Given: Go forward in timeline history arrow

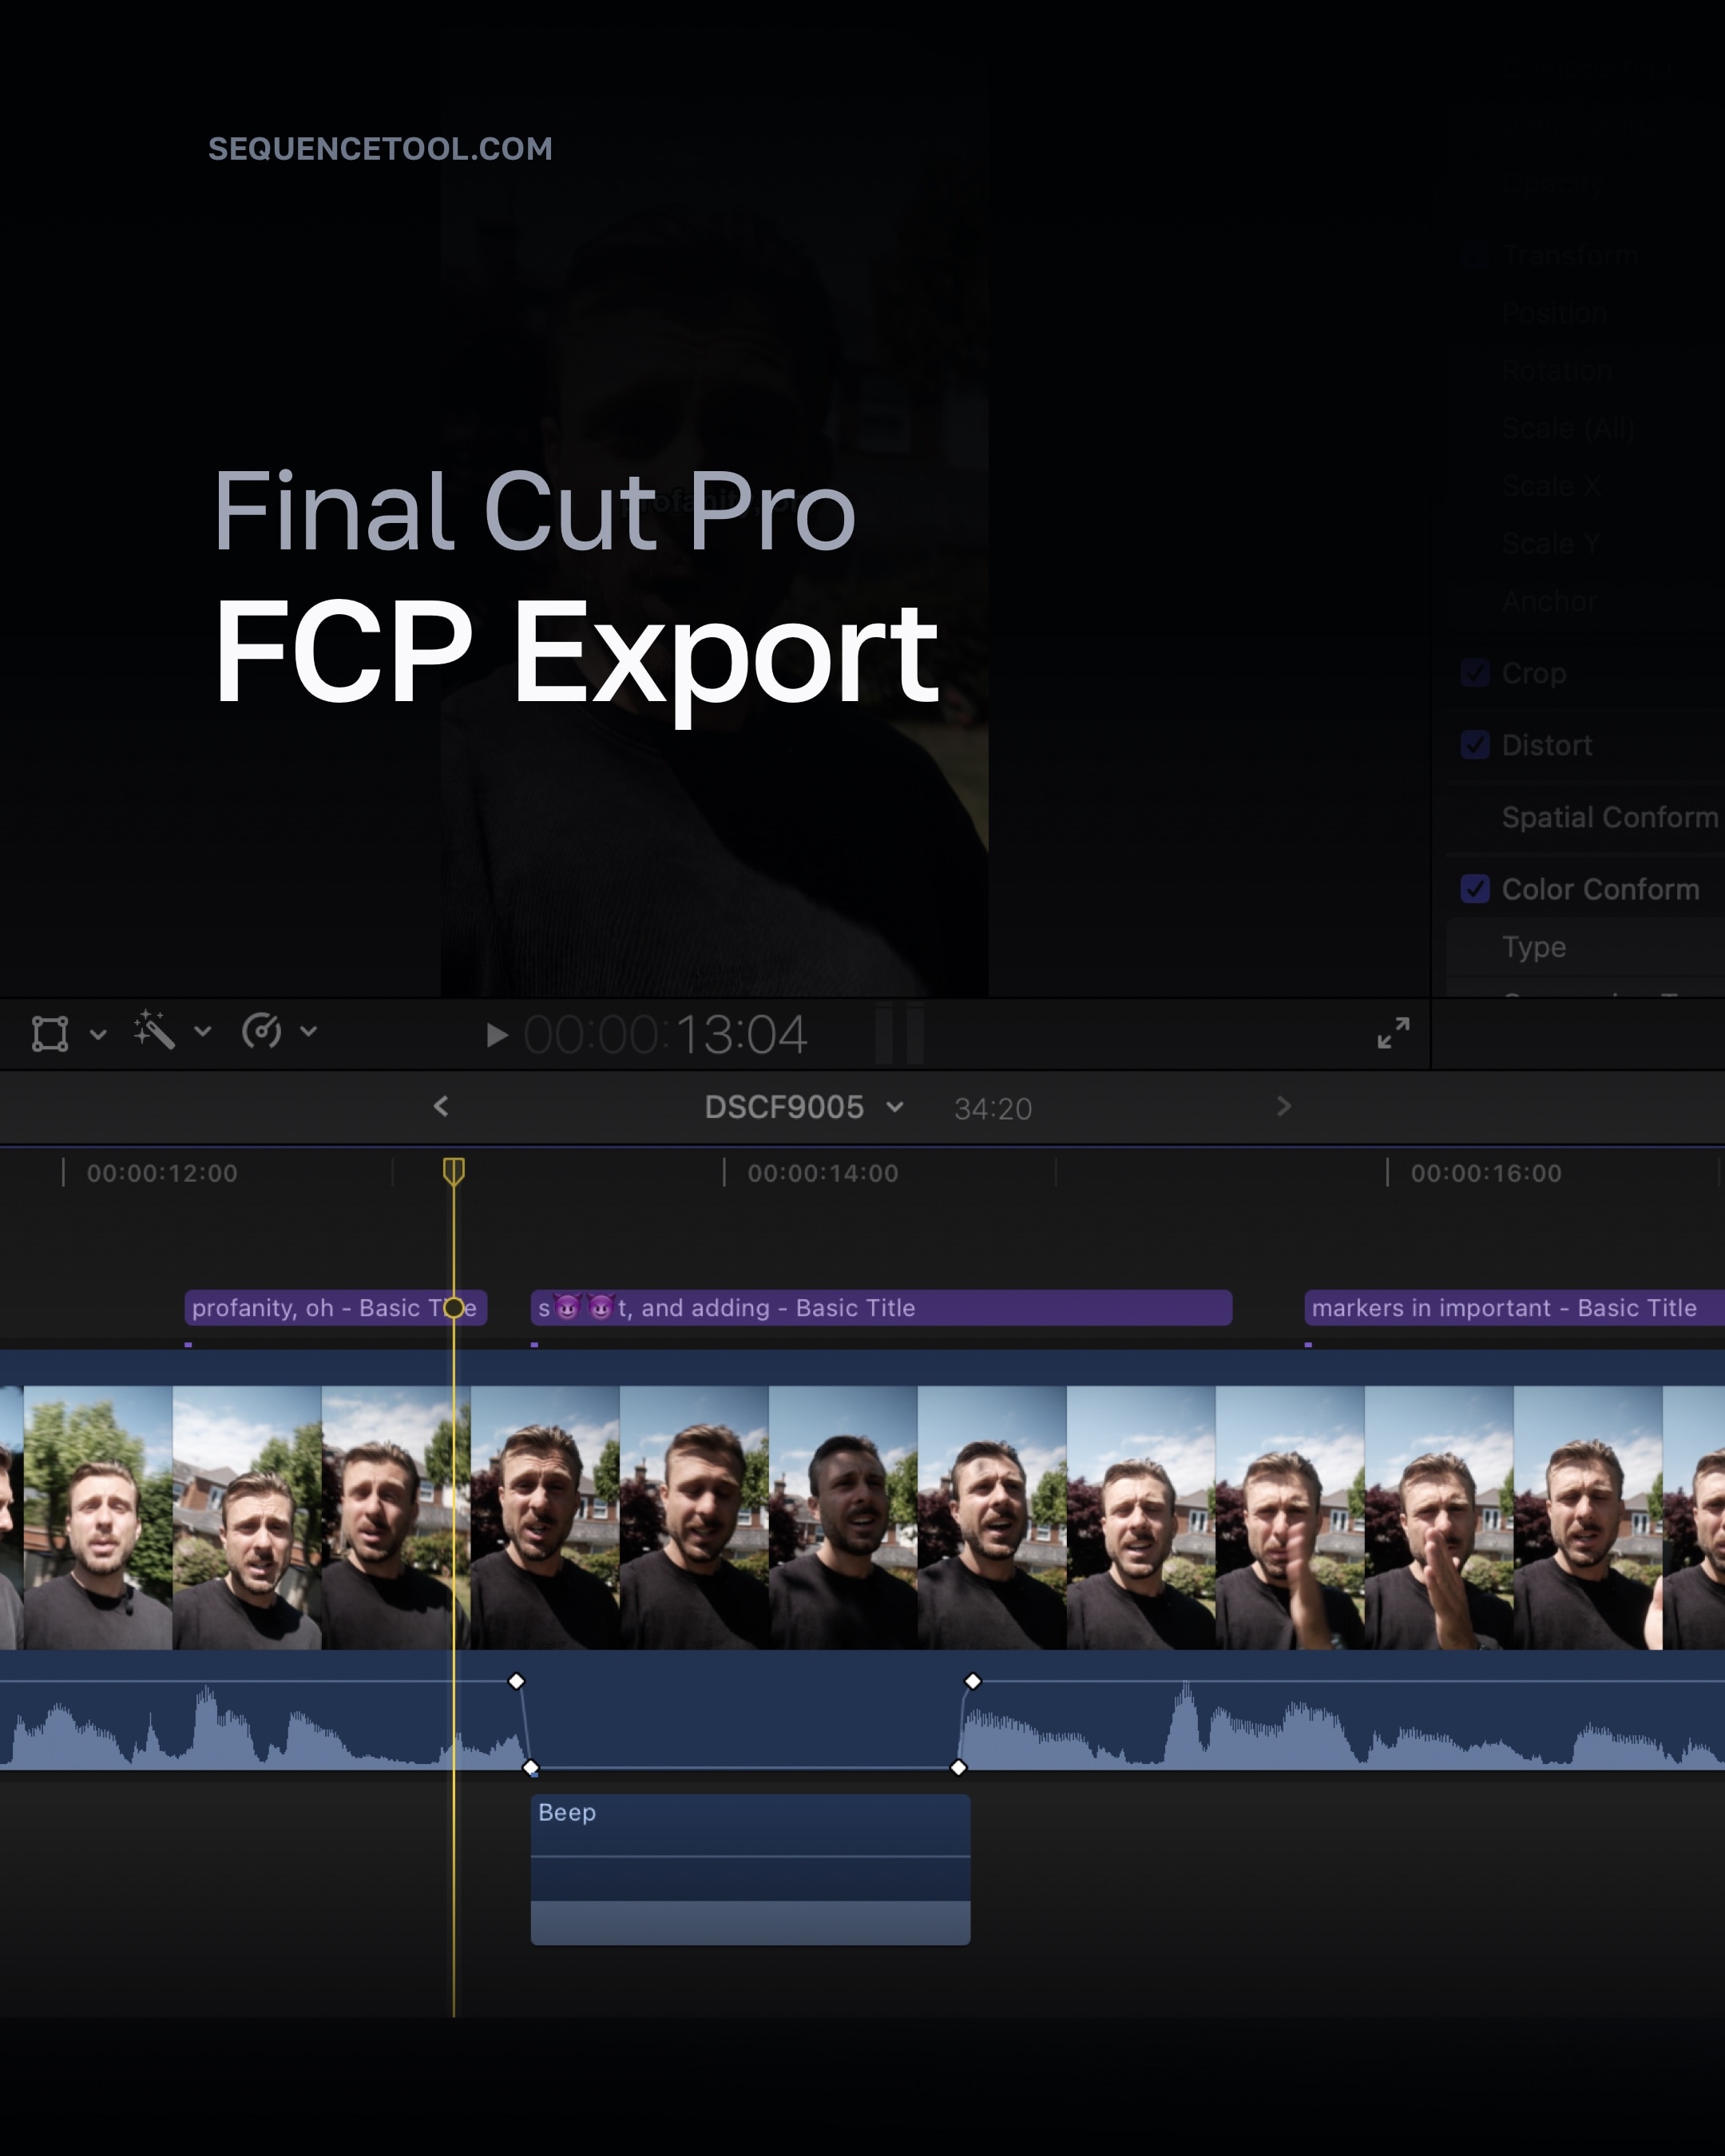Looking at the screenshot, I should click(1284, 1106).
